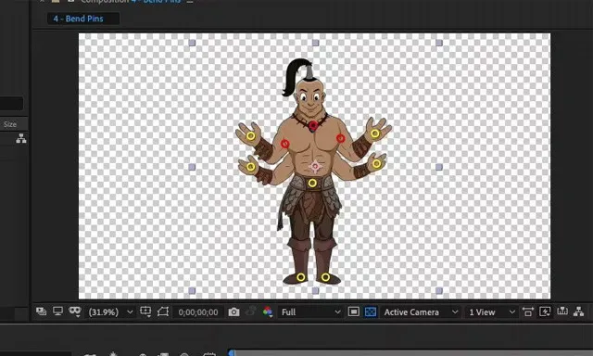The height and width of the screenshot is (356, 593).
Task: Open the Composition Flowchart icon in the viewer bar
Action: (x=578, y=311)
